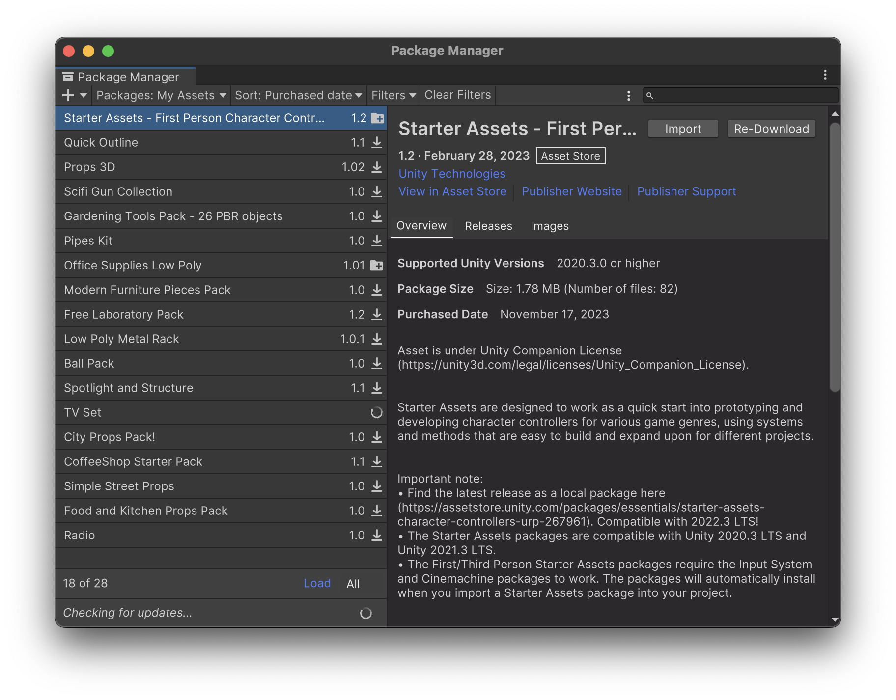
Task: Open the Sort: Purchased date dropdown
Action: (298, 95)
